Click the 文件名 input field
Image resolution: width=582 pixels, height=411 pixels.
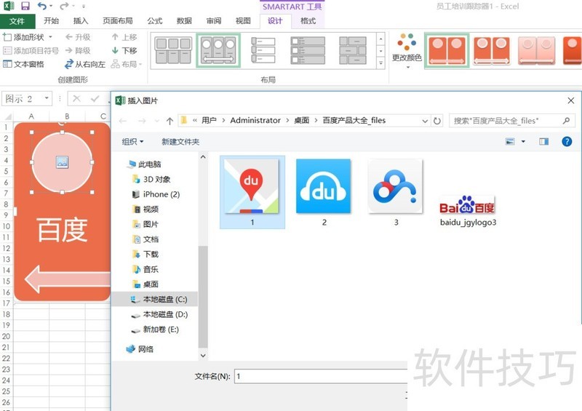coord(321,377)
